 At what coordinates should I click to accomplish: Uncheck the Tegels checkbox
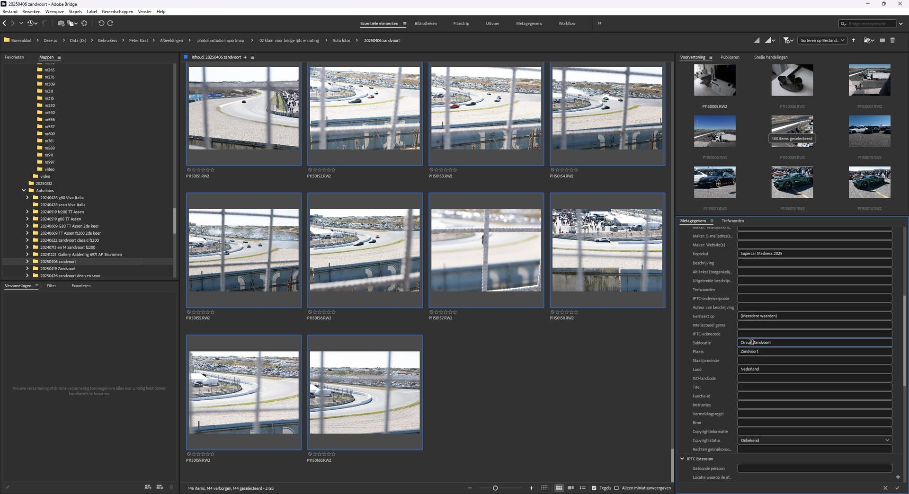coord(594,488)
